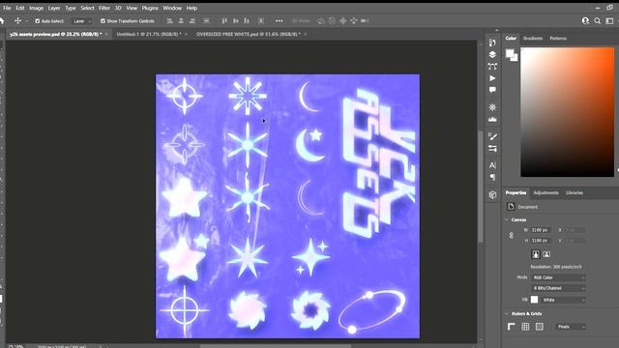Select the Move tool in options bar
Screen dimensions: 619x348
17,21
